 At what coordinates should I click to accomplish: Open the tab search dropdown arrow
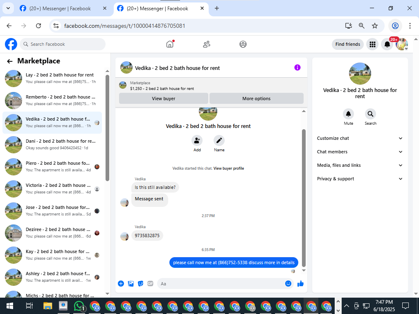click(x=8, y=8)
